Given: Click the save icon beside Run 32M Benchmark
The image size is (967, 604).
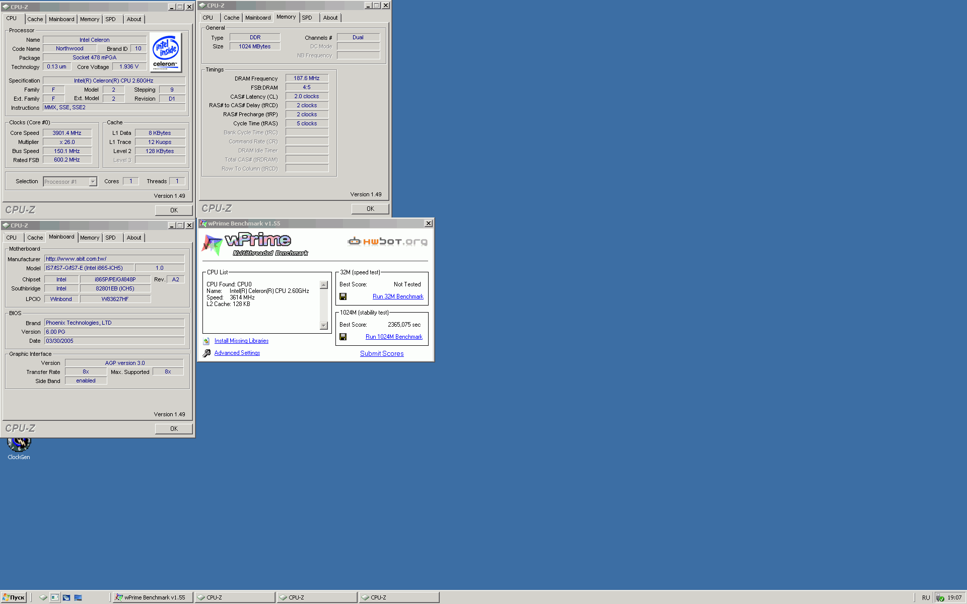Looking at the screenshot, I should click(x=343, y=296).
